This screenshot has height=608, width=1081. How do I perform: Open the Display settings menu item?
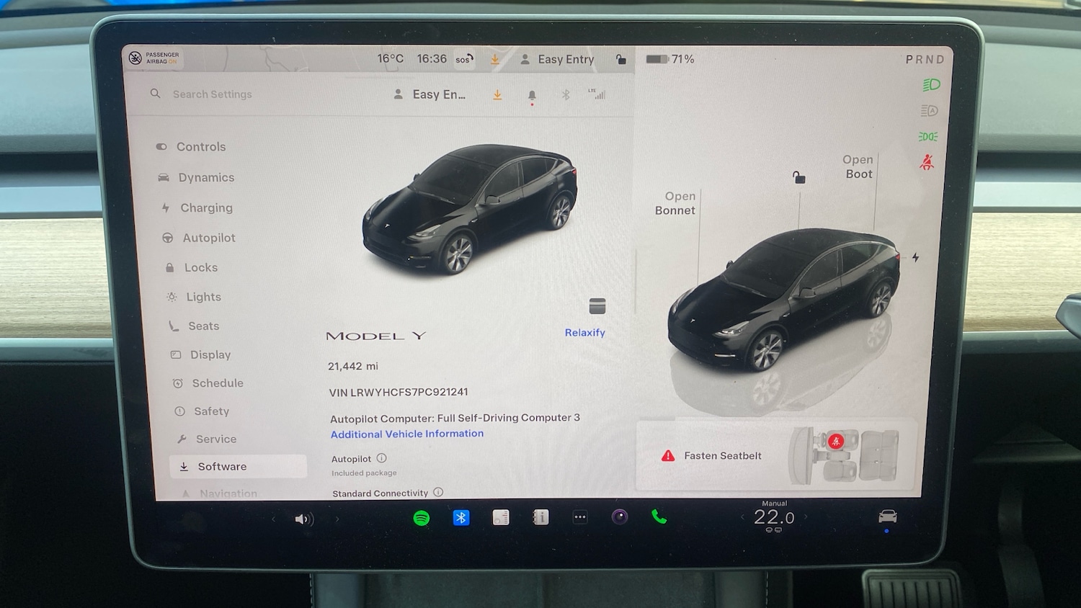[x=210, y=354]
